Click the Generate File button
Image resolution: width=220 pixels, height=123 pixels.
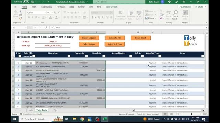[115, 38]
